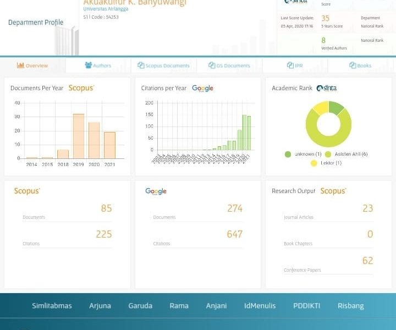Click the SINTA logo in Academic Rank
Screen dimensions: 396x330
coord(326,88)
